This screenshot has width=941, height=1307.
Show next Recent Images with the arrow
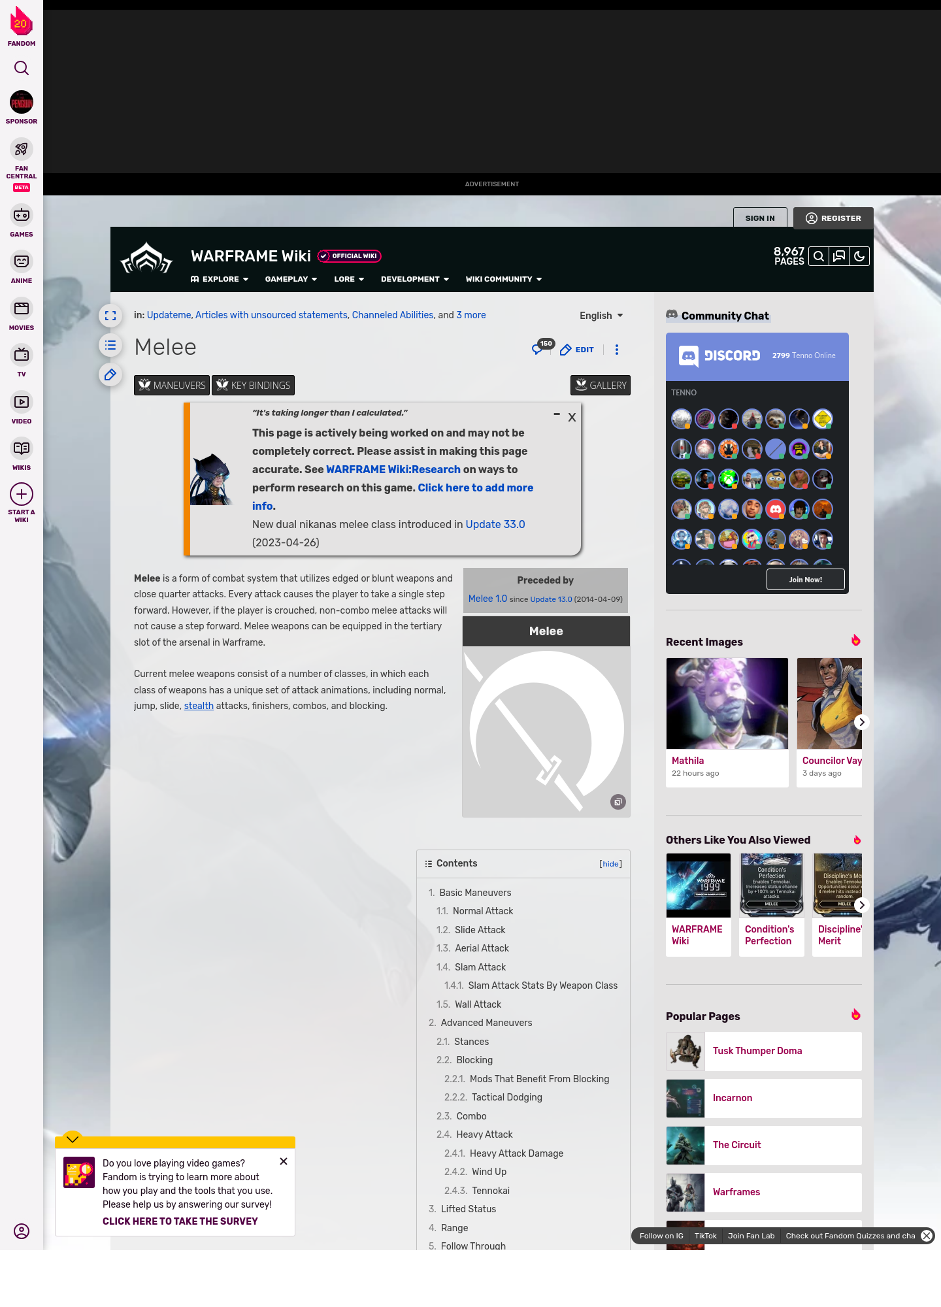pos(862,722)
